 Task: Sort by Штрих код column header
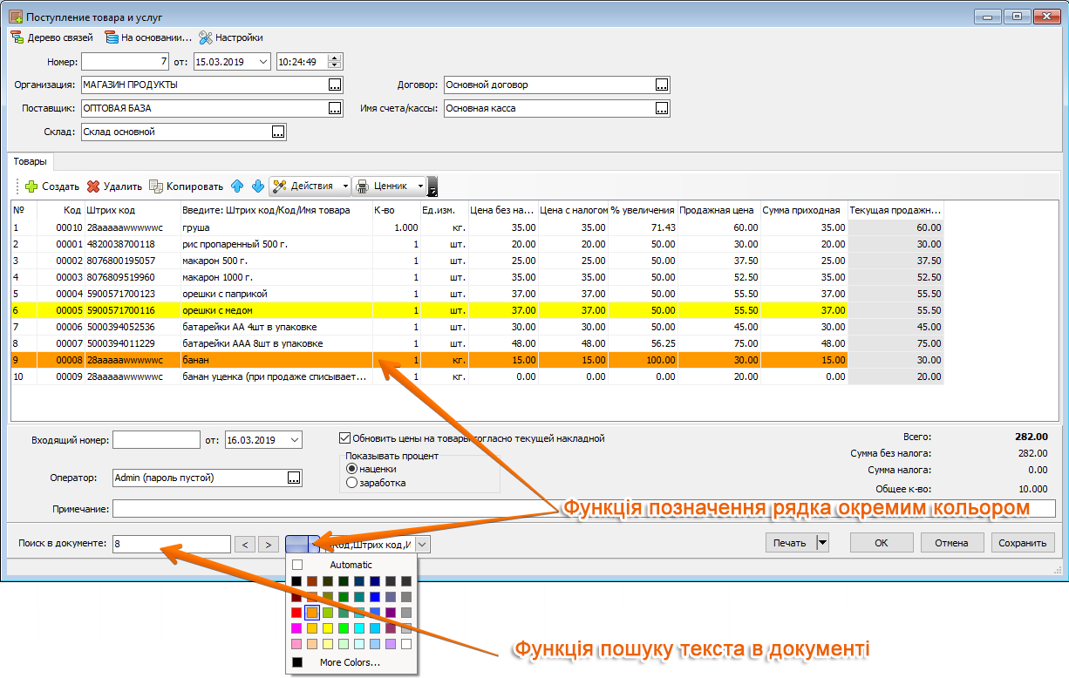pos(132,210)
